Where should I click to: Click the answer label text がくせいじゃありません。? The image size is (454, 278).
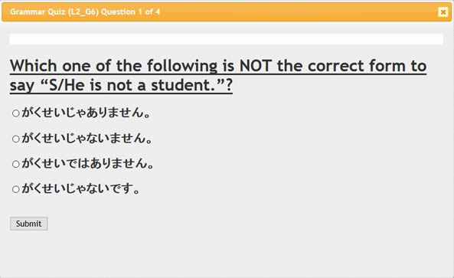click(86, 113)
